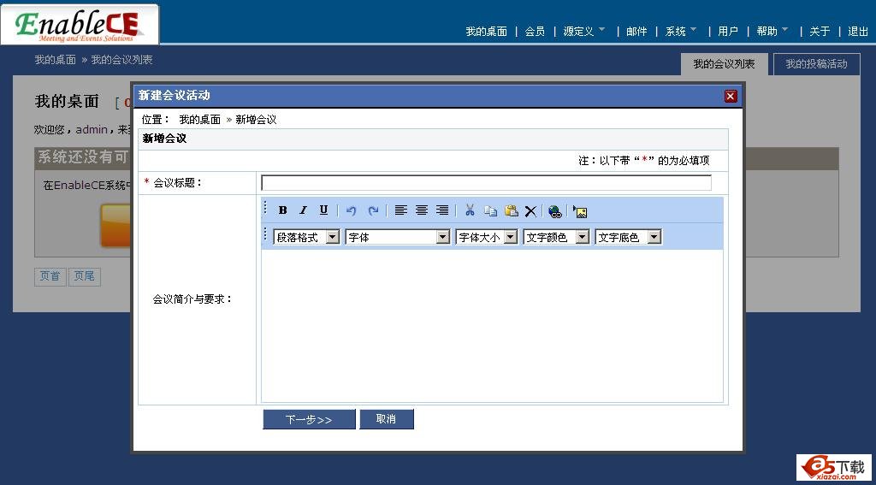The height and width of the screenshot is (485, 876).
Task: Switch to 我的会议列表 tab
Action: click(724, 64)
